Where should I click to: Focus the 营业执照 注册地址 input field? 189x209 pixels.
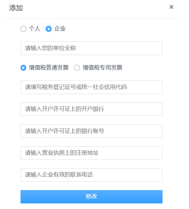91,153
